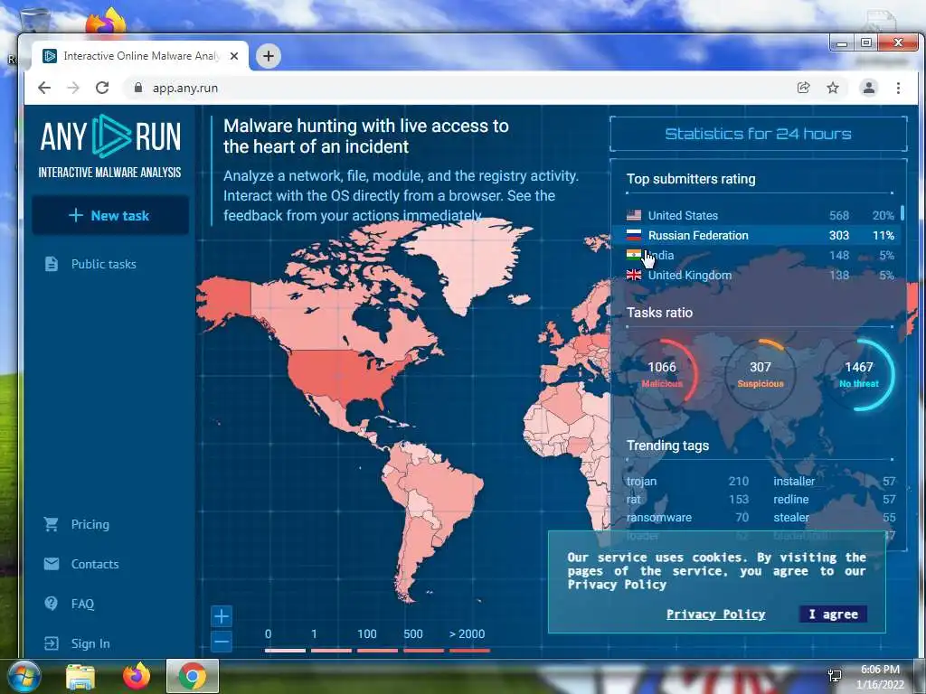This screenshot has width=926, height=694.
Task: Click the ransomware trending tag
Action: (x=659, y=518)
